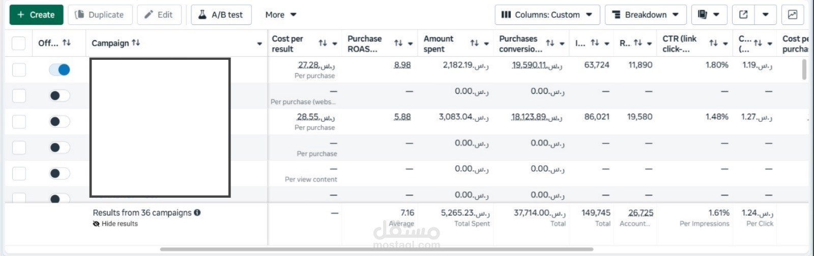The height and width of the screenshot is (256, 814).
Task: Click the A/B test button
Action: point(221,15)
